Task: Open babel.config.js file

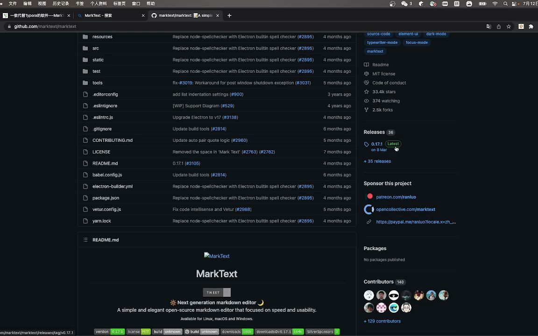Action: pos(107,175)
